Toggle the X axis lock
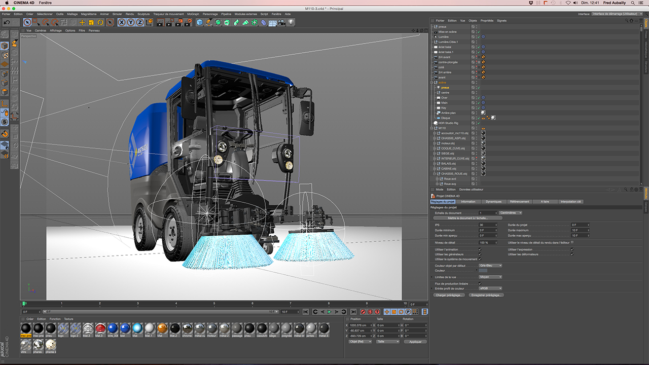The width and height of the screenshot is (649, 365). tap(122, 22)
